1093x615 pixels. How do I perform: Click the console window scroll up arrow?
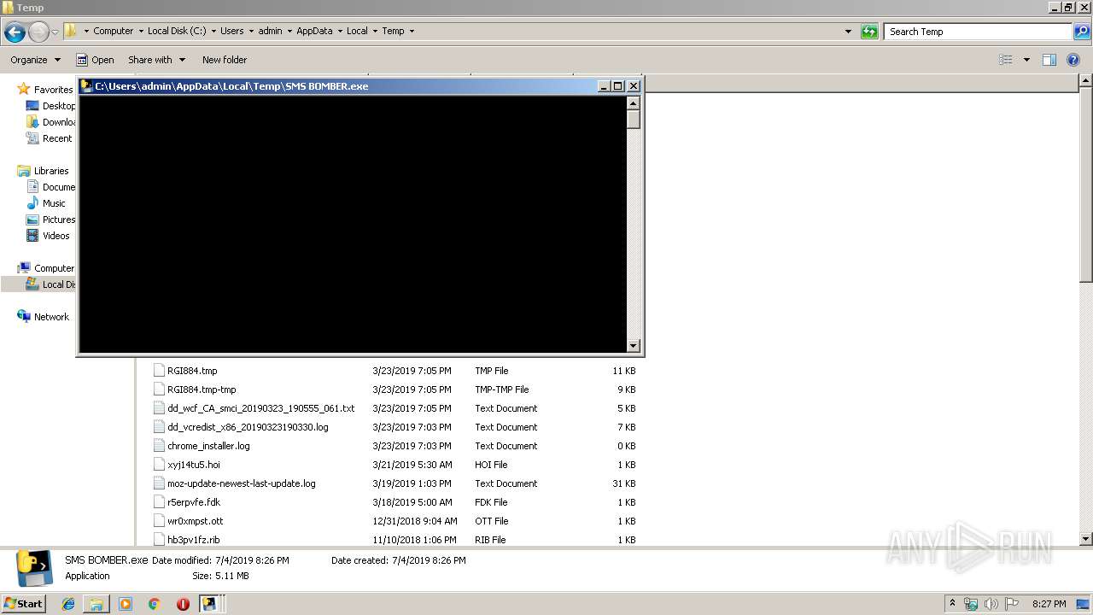coord(634,102)
